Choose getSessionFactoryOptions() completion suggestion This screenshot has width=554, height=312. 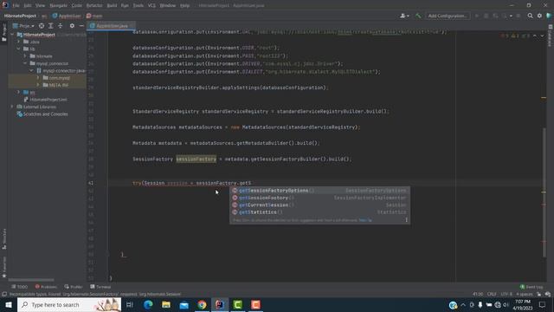tap(319, 191)
